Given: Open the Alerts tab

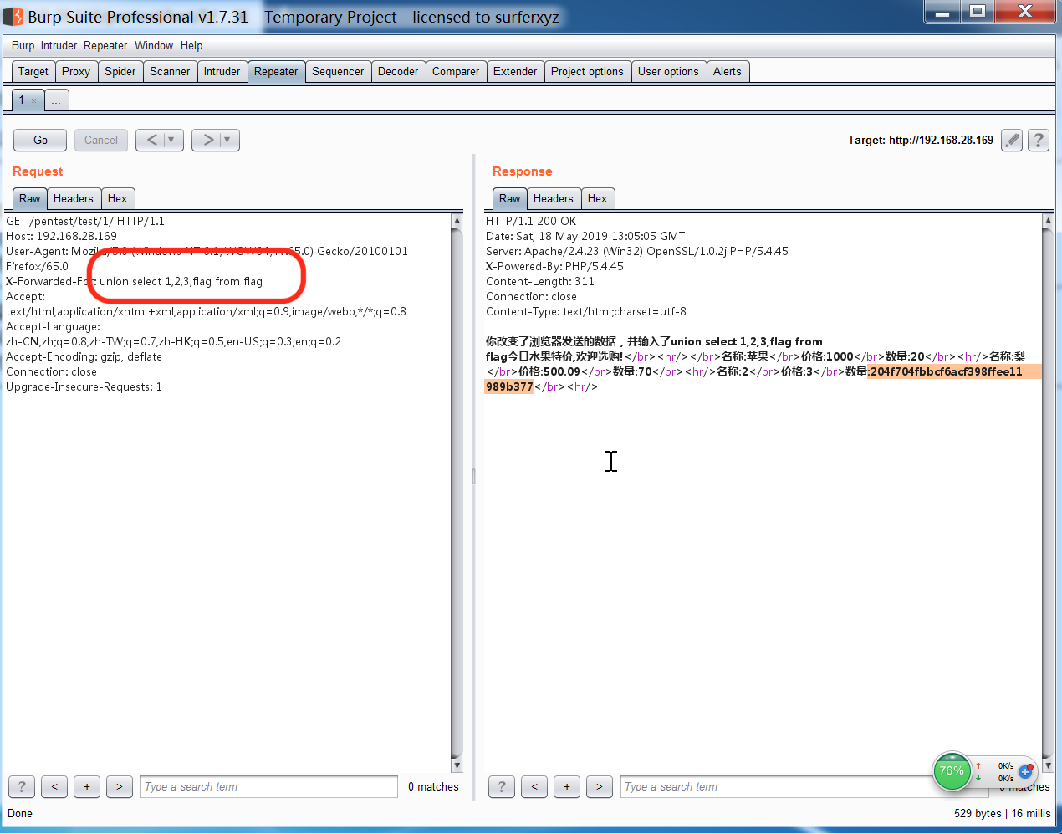Looking at the screenshot, I should (x=728, y=71).
